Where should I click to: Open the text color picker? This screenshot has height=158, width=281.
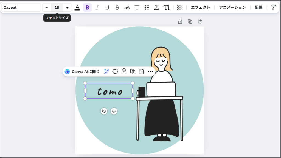tap(77, 7)
